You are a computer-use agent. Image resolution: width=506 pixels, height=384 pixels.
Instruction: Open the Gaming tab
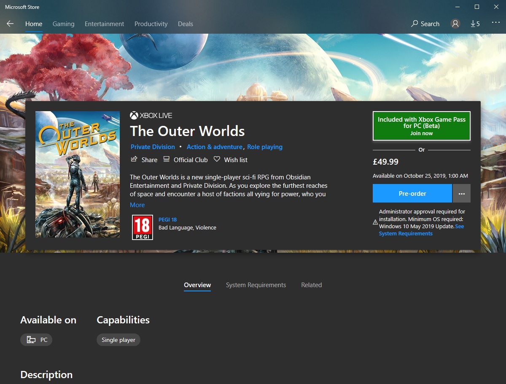[63, 24]
